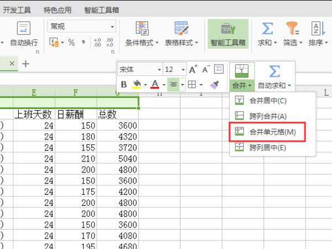Viewport: 332px width, 249px height.
Task: Expand the 求和 dropdown arrow
Action: pos(275,43)
